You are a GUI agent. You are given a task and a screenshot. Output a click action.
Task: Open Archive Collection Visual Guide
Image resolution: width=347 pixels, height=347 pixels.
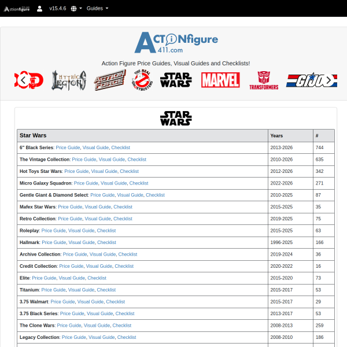(x=103, y=254)
